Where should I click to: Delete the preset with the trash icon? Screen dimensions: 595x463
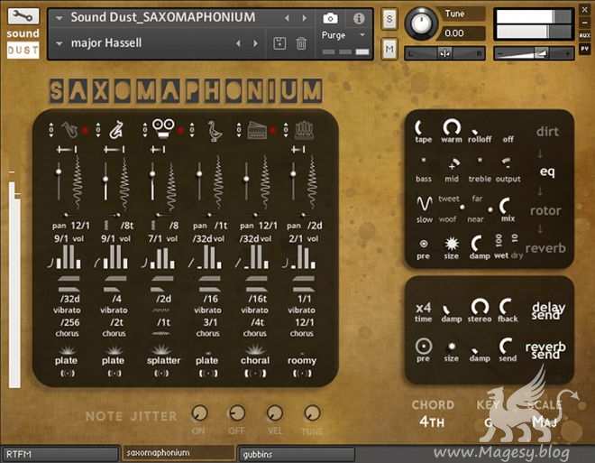click(x=301, y=43)
